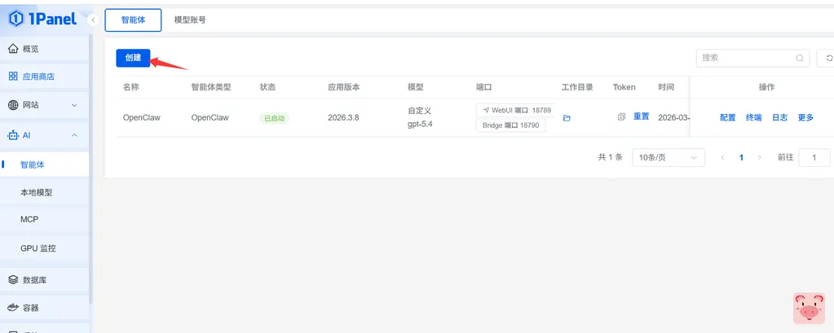Click the next page arrow
Image resolution: width=834 pixels, height=333 pixels.
(x=760, y=157)
